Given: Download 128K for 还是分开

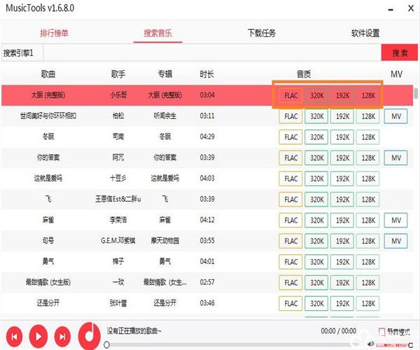Looking at the screenshot, I should pyautogui.click(x=368, y=303).
